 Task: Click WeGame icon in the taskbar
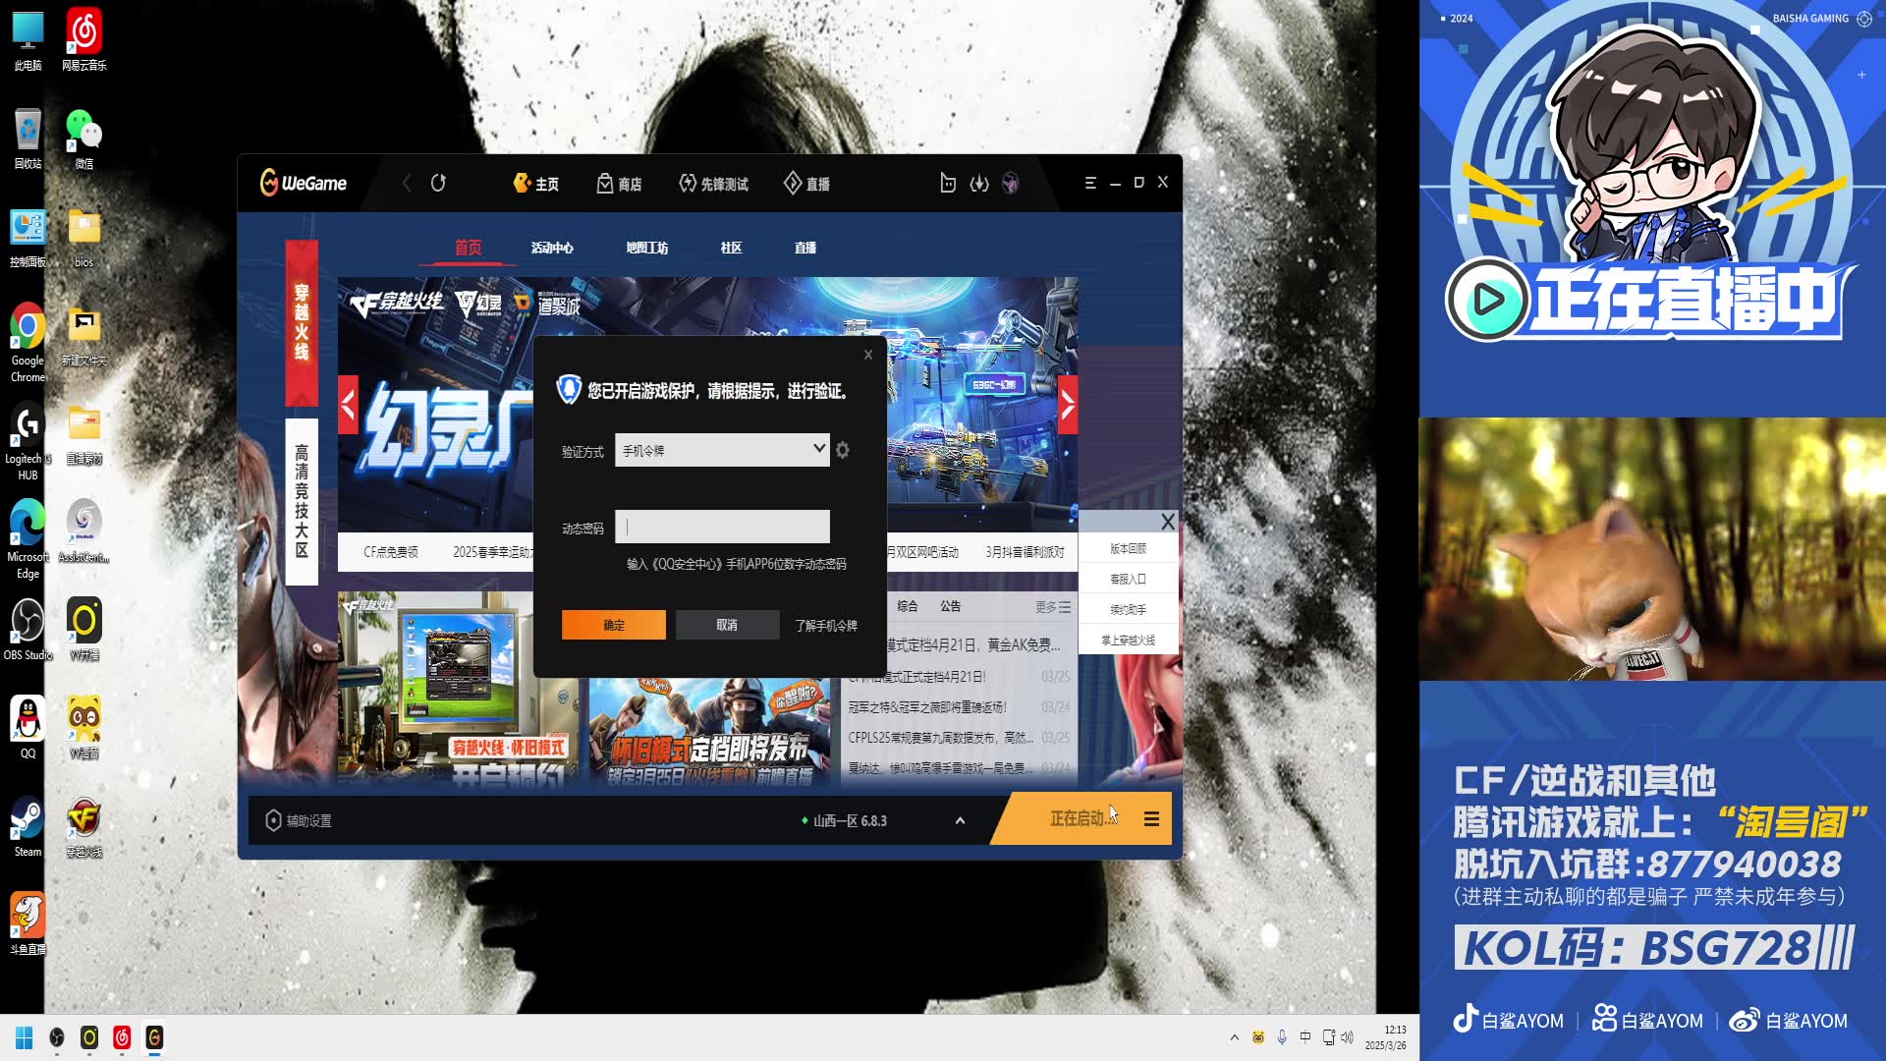pos(154,1037)
